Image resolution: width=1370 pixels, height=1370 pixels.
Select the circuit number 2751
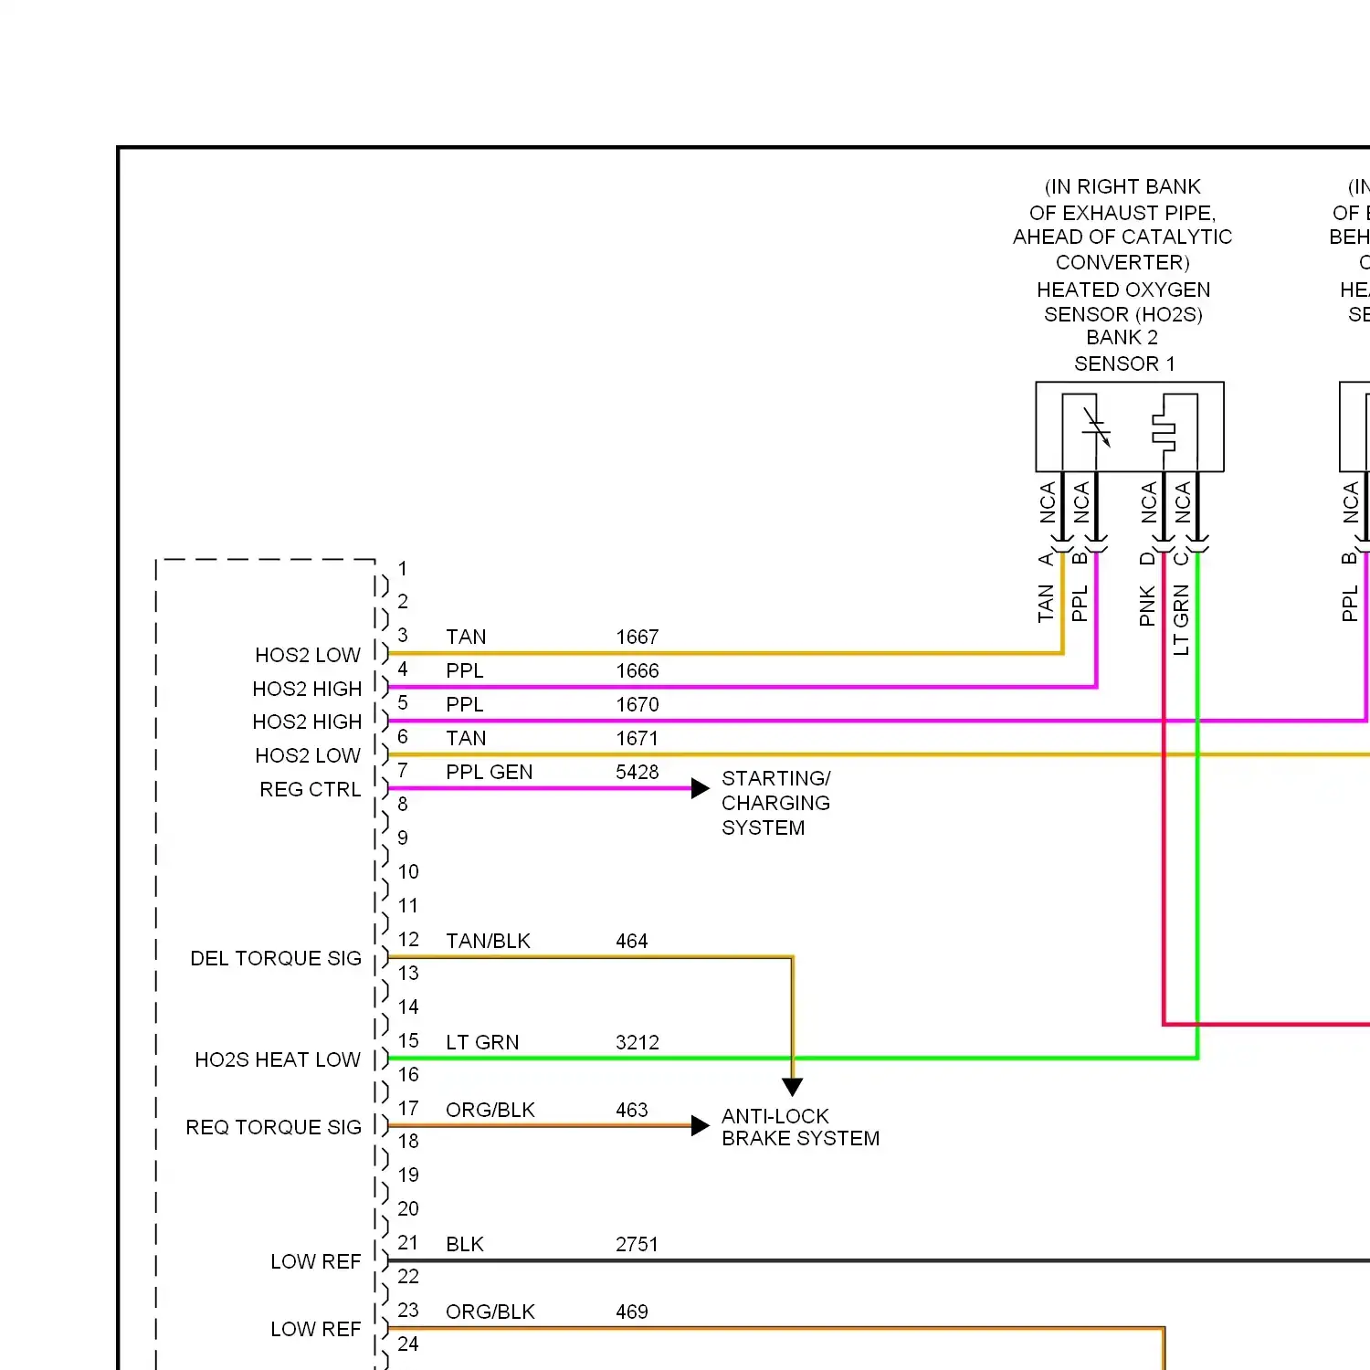(637, 1244)
